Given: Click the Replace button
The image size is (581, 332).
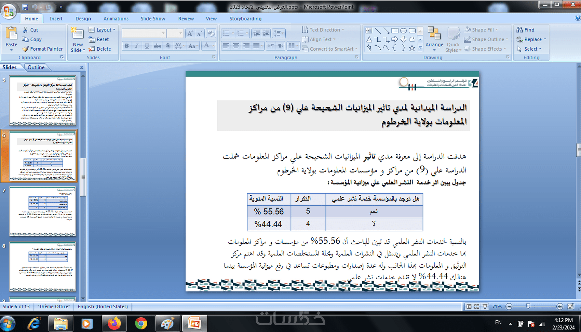Looking at the screenshot, I should click(x=531, y=39).
